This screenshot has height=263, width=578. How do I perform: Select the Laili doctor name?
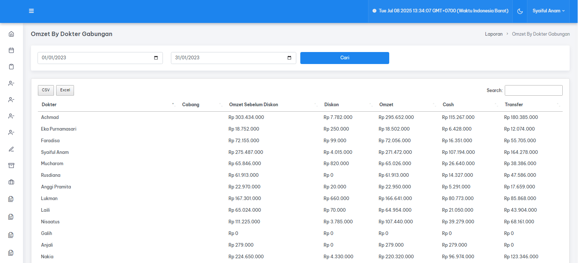click(46, 210)
